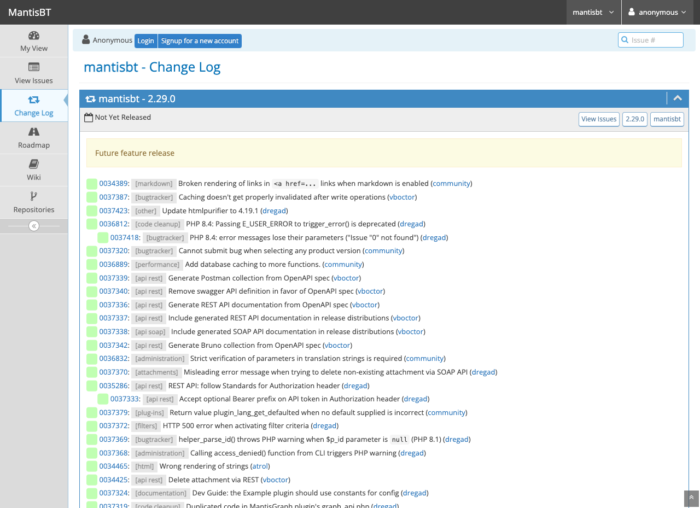Open issue 0037379 link
This screenshot has height=508, width=700.
(x=114, y=412)
